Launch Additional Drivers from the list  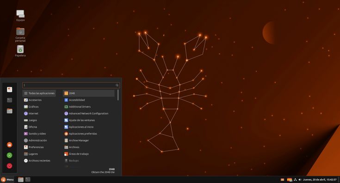tap(89, 107)
